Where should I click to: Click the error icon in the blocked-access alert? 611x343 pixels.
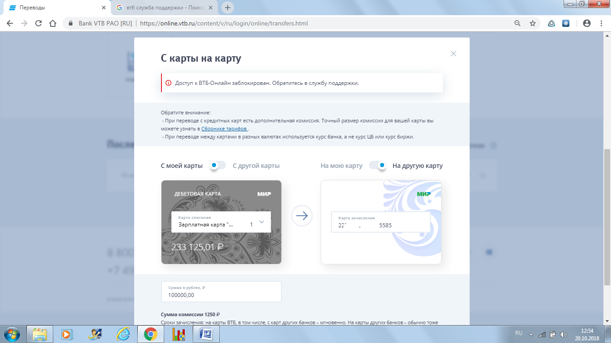(169, 83)
